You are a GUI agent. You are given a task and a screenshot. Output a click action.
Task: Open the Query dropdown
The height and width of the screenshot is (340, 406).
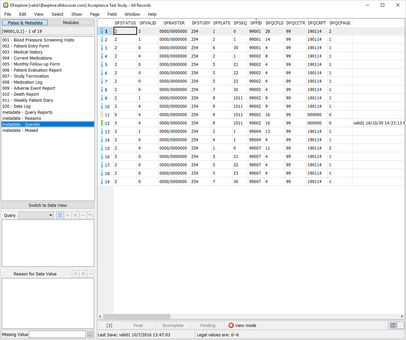pyautogui.click(x=36, y=215)
